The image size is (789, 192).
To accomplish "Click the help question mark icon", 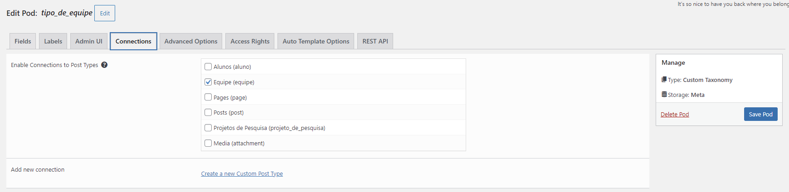I will point(104,65).
